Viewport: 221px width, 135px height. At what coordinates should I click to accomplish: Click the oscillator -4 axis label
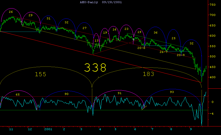[212, 113]
